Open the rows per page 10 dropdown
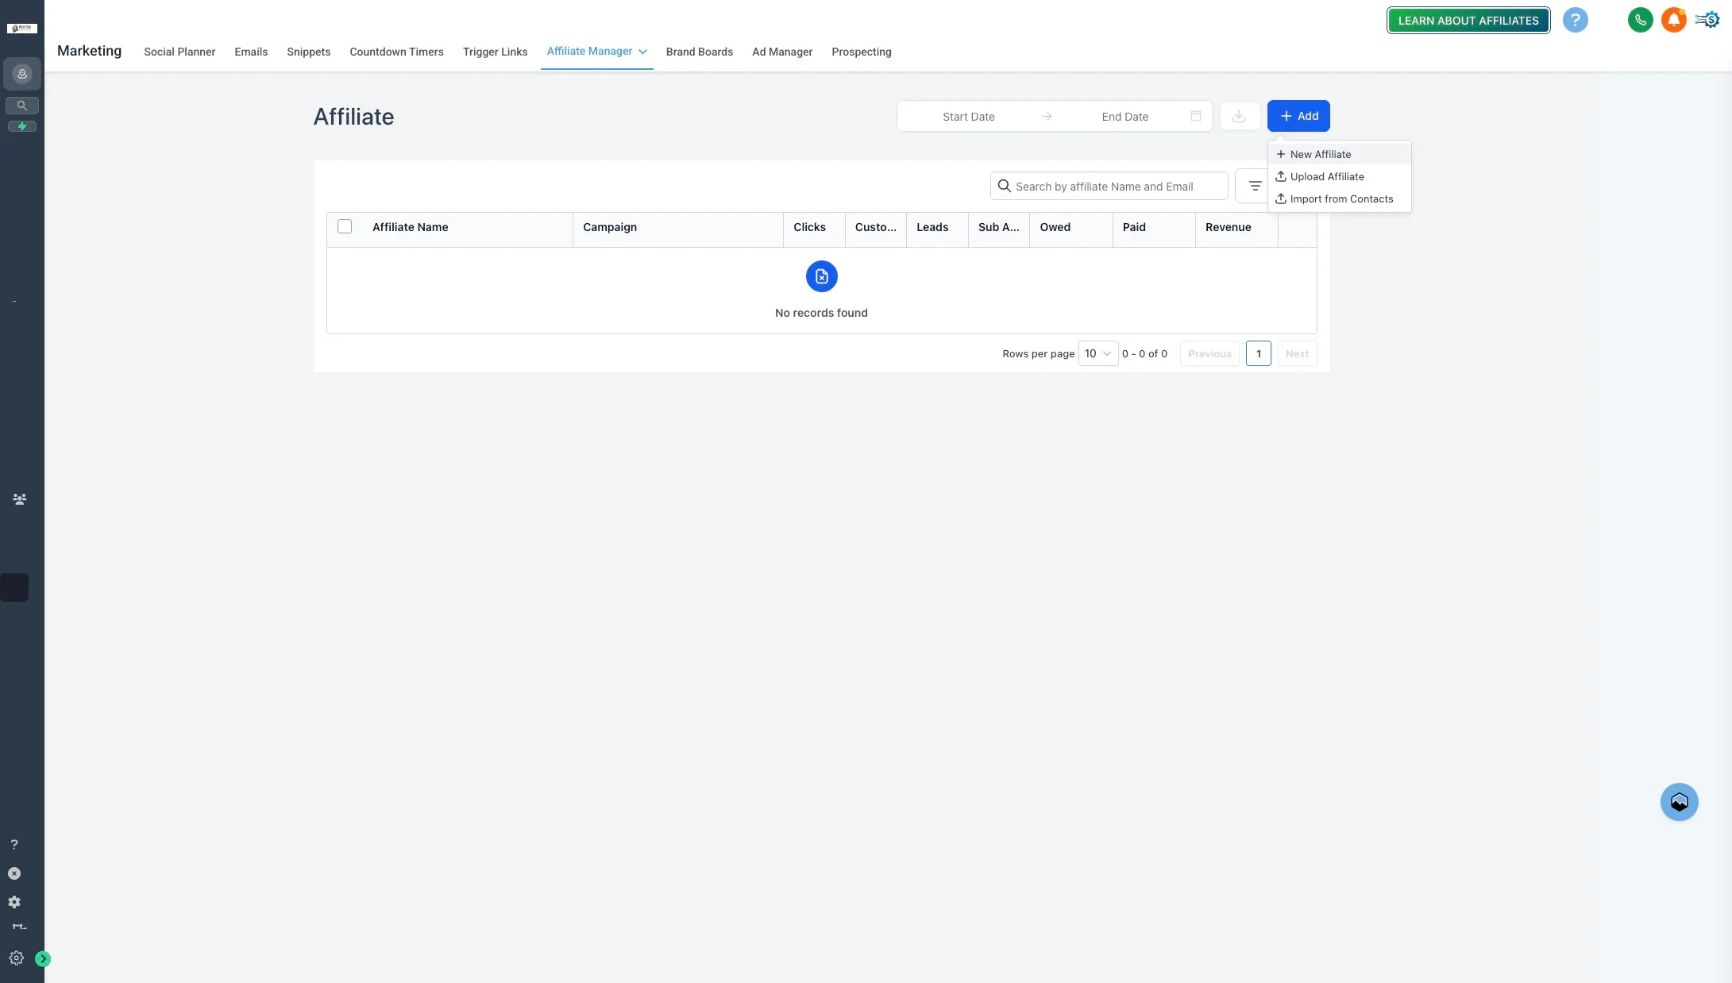The width and height of the screenshot is (1732, 983). (1098, 353)
